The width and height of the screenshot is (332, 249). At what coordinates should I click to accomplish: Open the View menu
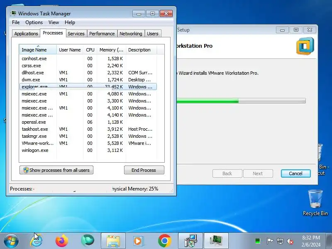54,22
